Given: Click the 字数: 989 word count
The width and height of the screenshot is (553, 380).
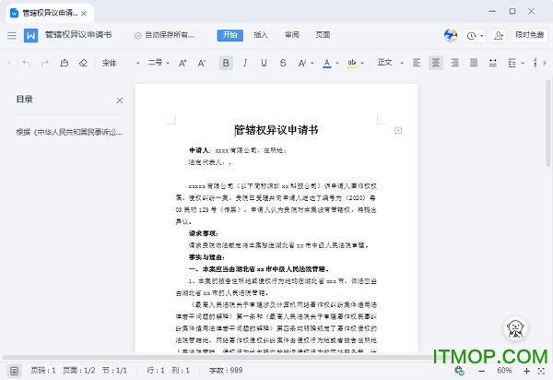Looking at the screenshot, I should 226,371.
